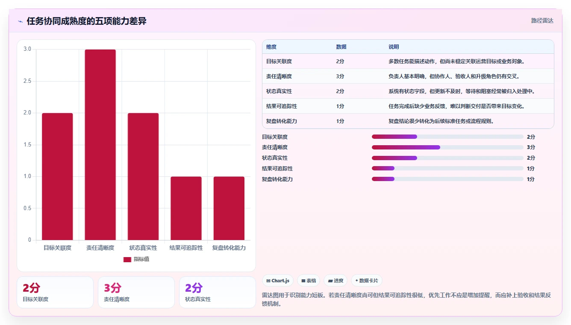
Task: Select the 表格 tag
Action: 309,281
